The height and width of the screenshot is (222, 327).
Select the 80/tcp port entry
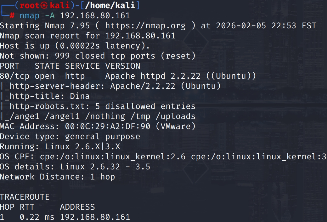tap(14, 76)
